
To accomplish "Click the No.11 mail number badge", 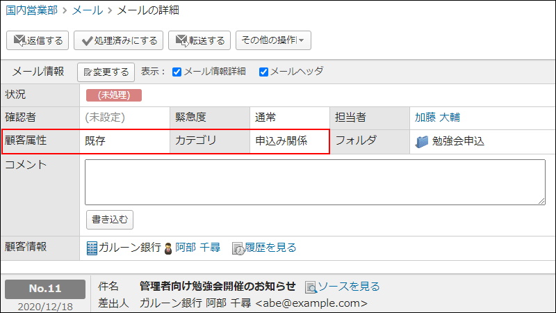I will [45, 289].
